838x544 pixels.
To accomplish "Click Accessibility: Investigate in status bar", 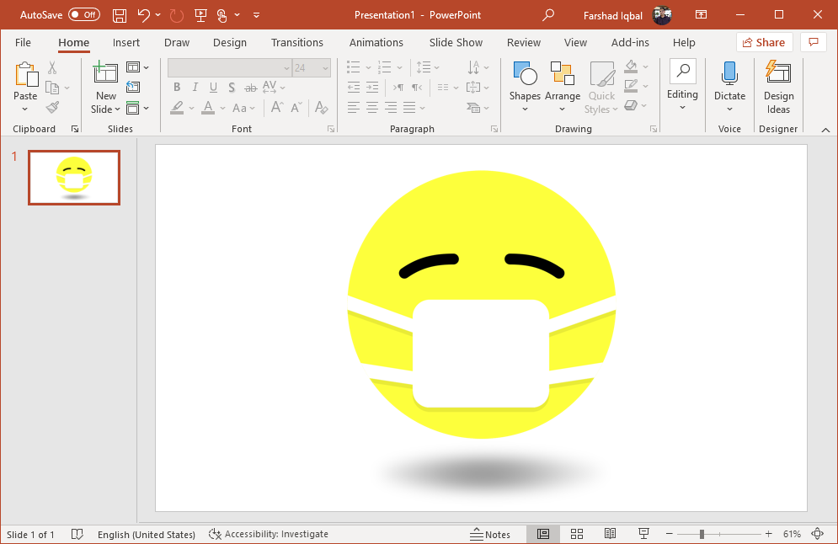I will [x=269, y=534].
